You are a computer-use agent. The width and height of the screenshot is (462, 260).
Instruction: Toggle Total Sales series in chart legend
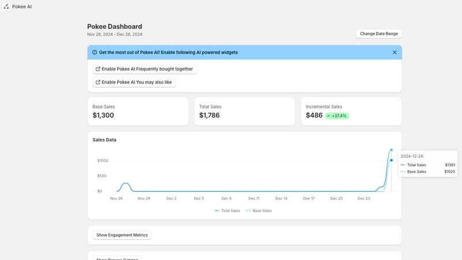point(228,211)
